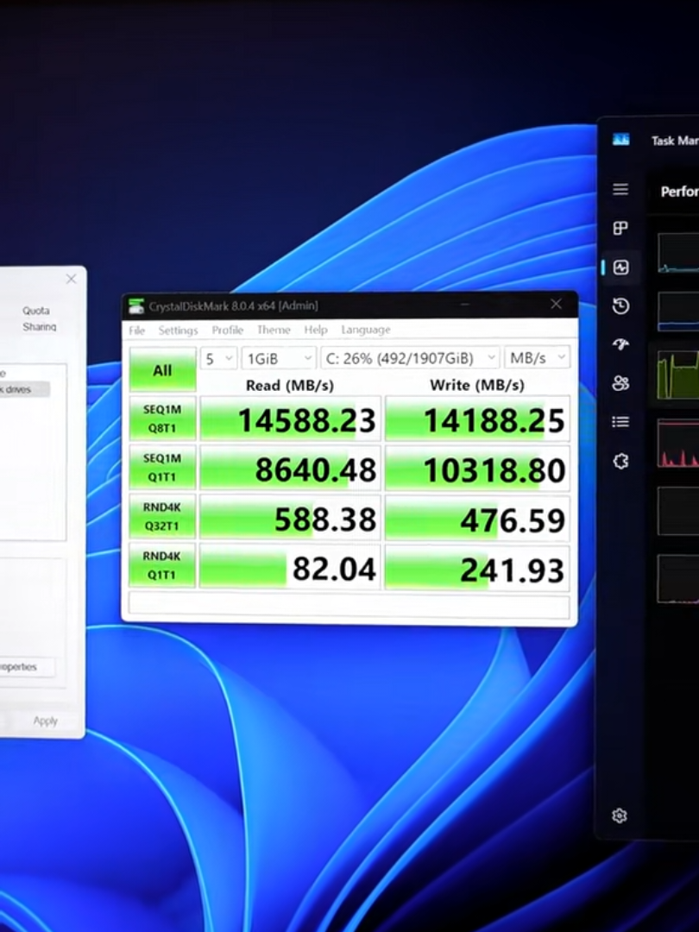This screenshot has height=932, width=699.
Task: Open Users page icon in Task Manager
Action: pyautogui.click(x=620, y=383)
